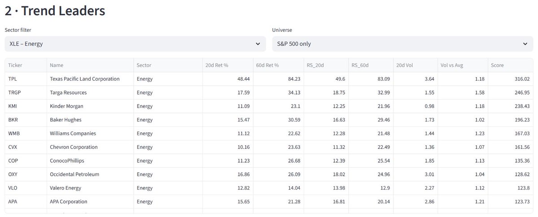Sort by 60d Ret % column
Screen dimensions: 538x217
pyautogui.click(x=267, y=65)
